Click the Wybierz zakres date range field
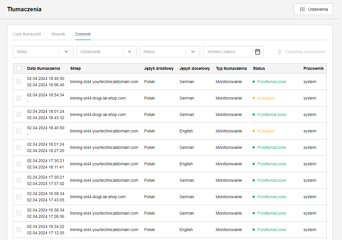The height and width of the screenshot is (240, 342). [233, 52]
